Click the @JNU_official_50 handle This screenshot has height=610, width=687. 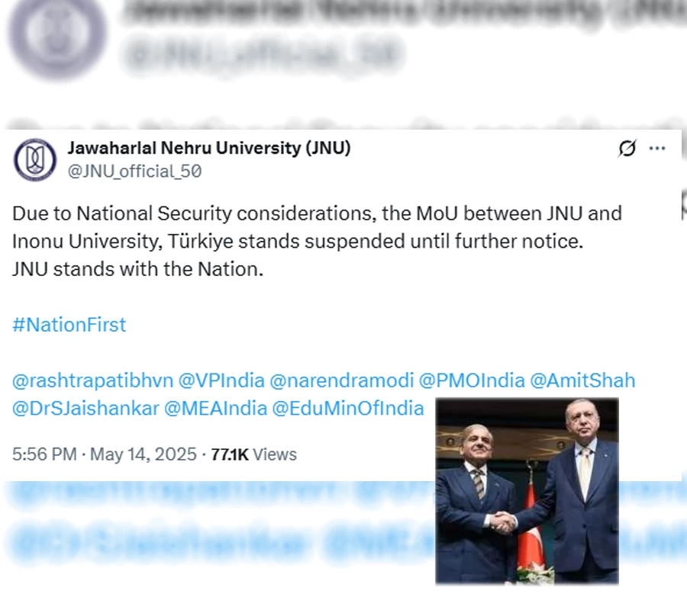coord(134,172)
